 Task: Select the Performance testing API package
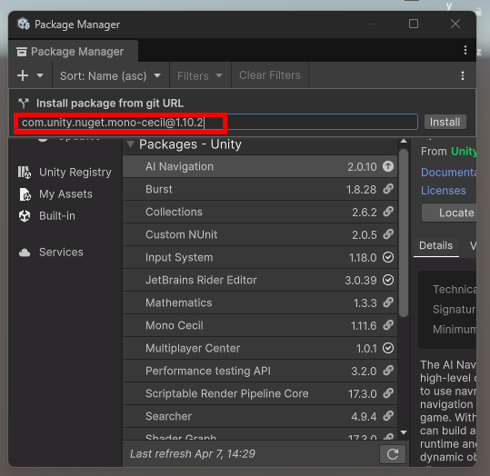point(260,371)
